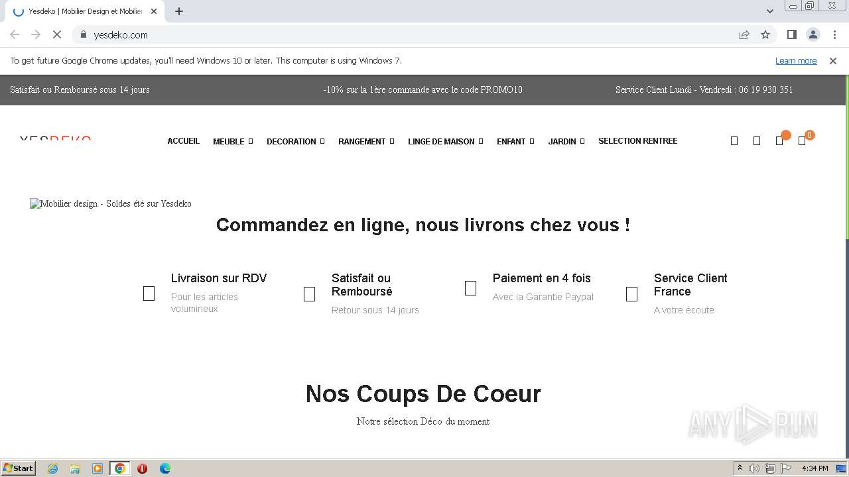This screenshot has width=849, height=477.
Task: Show hidden system tray icons
Action: click(x=740, y=468)
